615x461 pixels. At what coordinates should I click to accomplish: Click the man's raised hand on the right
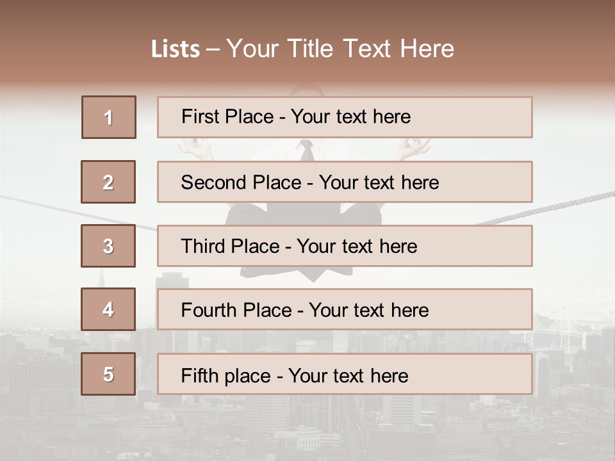tap(413, 149)
